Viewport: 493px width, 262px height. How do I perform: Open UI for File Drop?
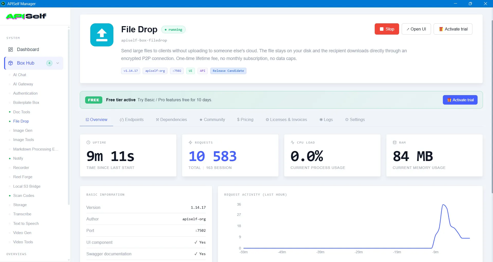[x=416, y=29]
